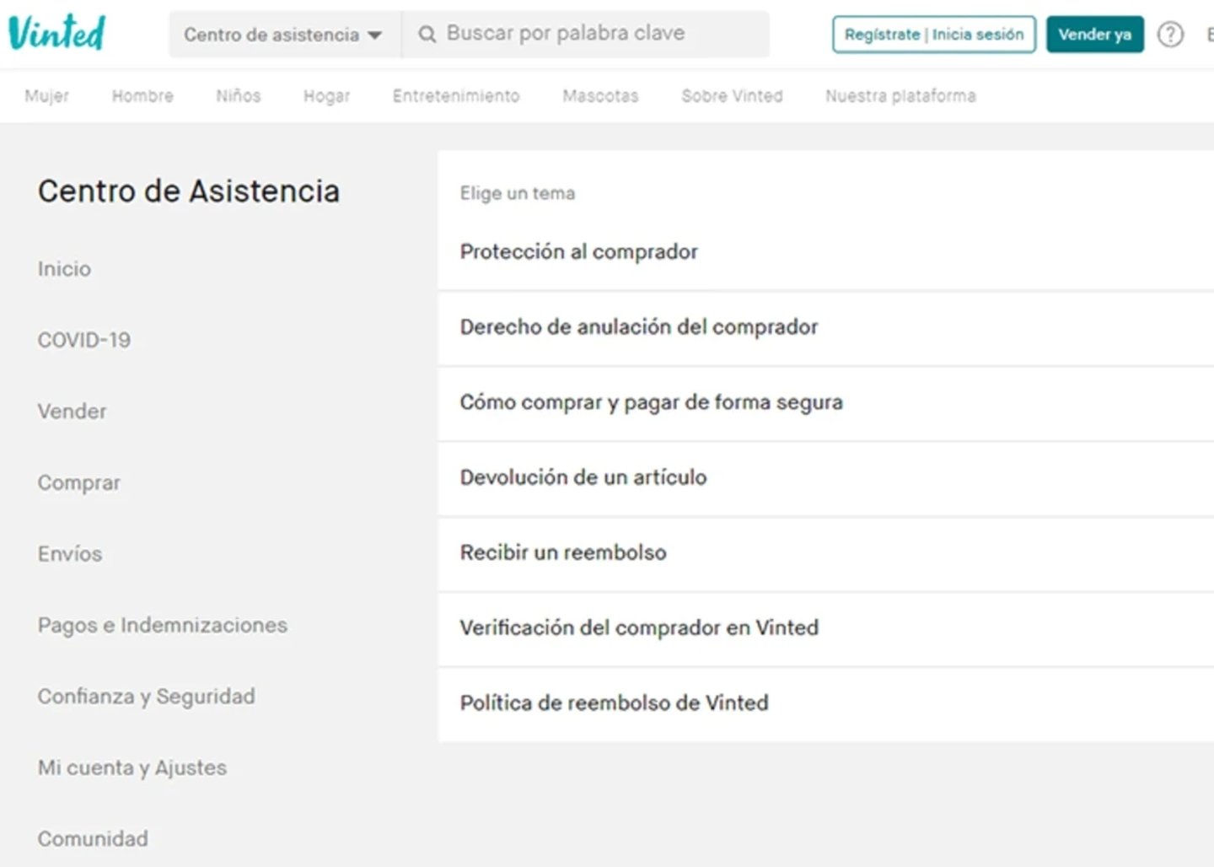This screenshot has height=867, width=1214.
Task: Select Envíos in the help sidebar
Action: click(70, 554)
